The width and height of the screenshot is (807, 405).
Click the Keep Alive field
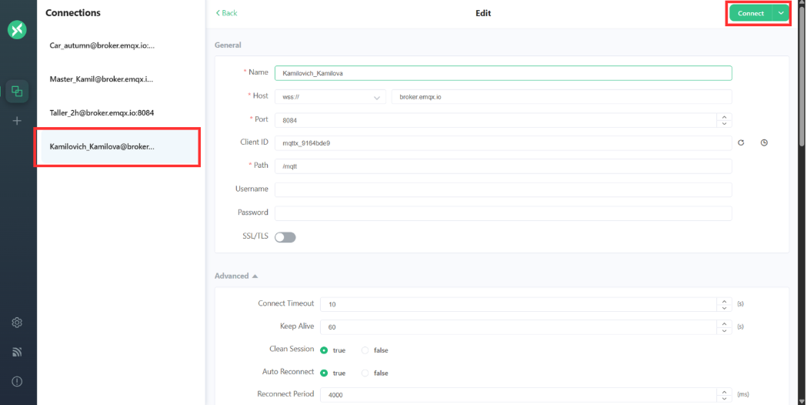pos(519,327)
